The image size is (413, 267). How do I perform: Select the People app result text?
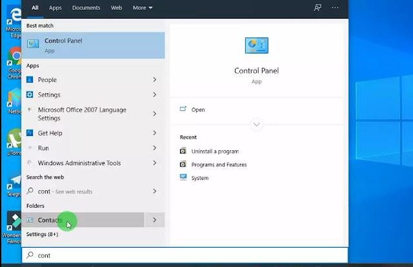pyautogui.click(x=47, y=80)
